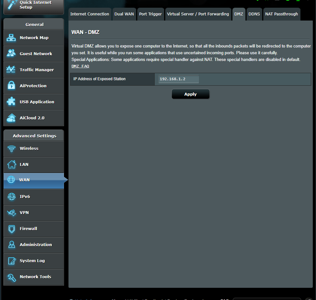Click the Wireless Wi-Fi signal icon
This screenshot has height=300, width=316.
12,149
